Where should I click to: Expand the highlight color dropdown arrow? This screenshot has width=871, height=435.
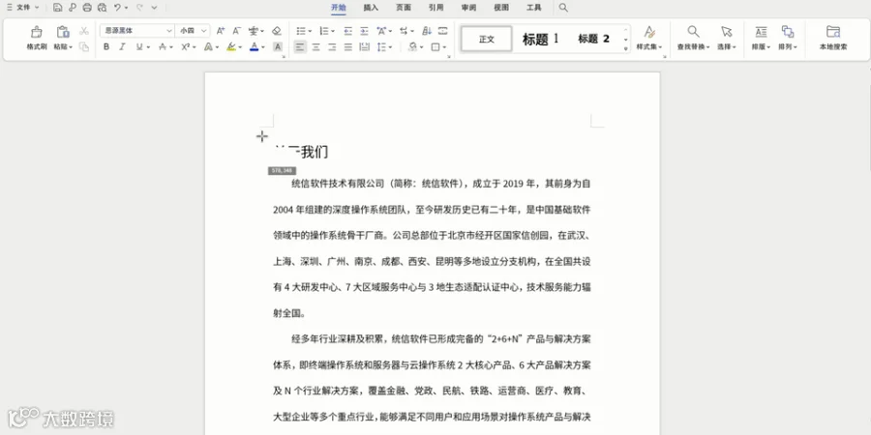[240, 47]
